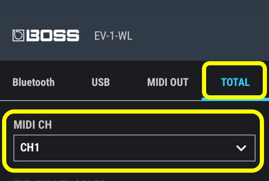This screenshot has height=181, width=269.
Task: Click the blank middle of the CH1 field
Action: [133, 148]
